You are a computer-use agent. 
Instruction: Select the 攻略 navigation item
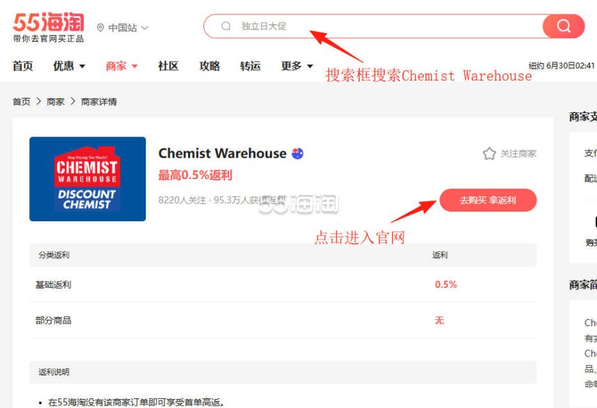[x=210, y=66]
